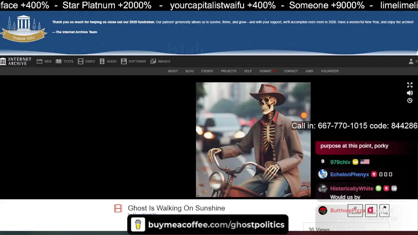The height and width of the screenshot is (235, 418).
Task: Click the Internet Archive logo
Action: coord(16,61)
